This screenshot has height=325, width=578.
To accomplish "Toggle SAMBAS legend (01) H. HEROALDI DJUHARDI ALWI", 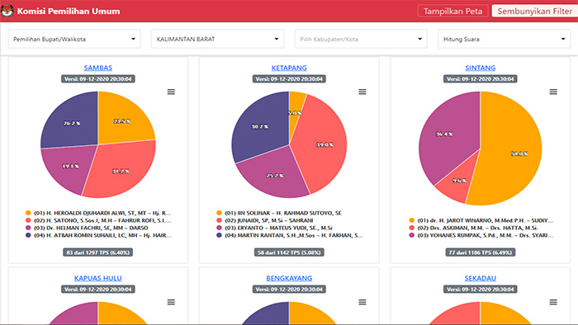I will (x=98, y=213).
